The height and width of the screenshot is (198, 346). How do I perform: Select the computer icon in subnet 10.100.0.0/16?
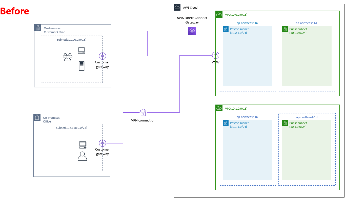click(82, 50)
